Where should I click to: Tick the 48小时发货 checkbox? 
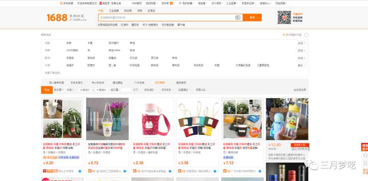click(89, 83)
